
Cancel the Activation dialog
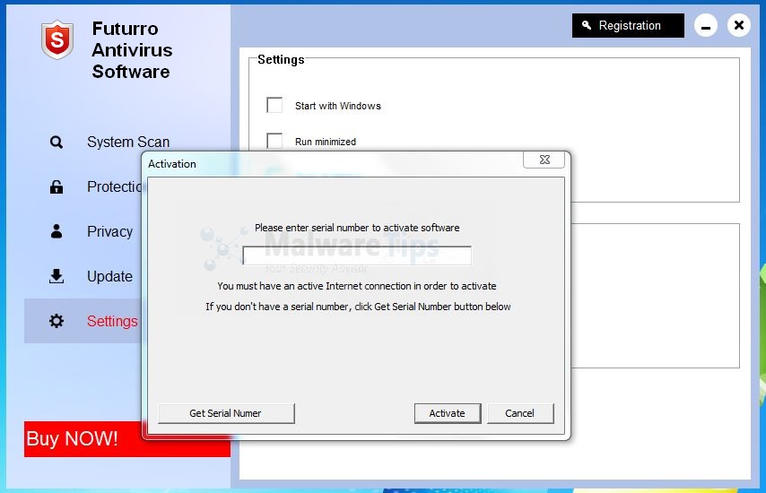[520, 413]
